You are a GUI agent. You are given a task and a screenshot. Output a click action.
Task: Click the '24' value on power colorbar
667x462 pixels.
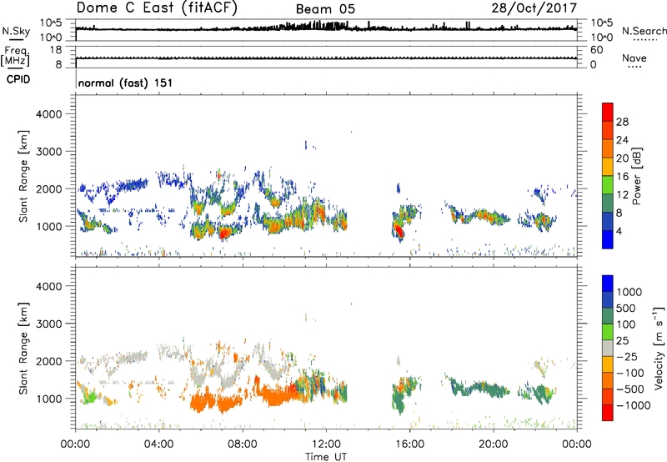click(622, 140)
